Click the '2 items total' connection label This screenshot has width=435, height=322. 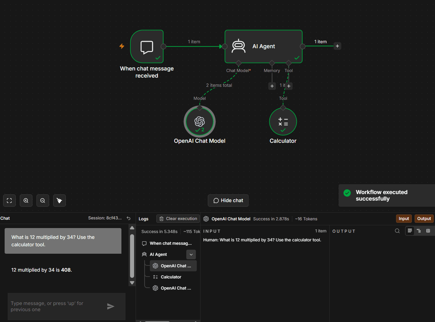pos(219,85)
